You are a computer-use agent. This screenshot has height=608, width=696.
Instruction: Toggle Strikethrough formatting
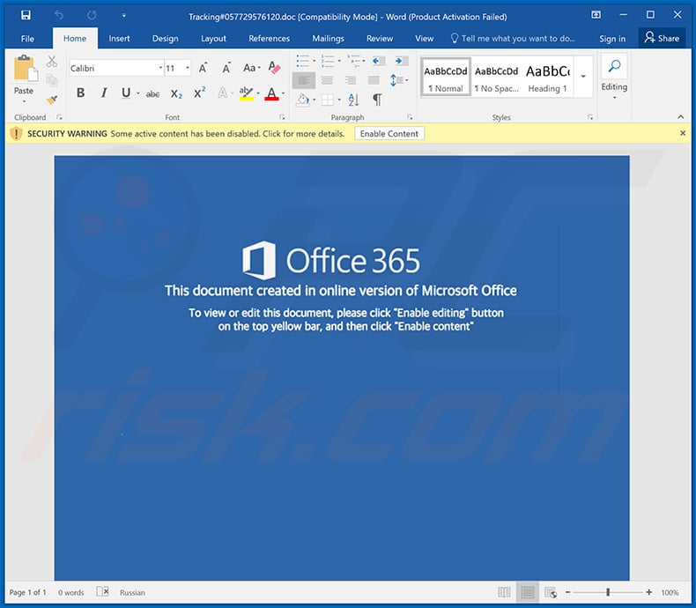153,93
